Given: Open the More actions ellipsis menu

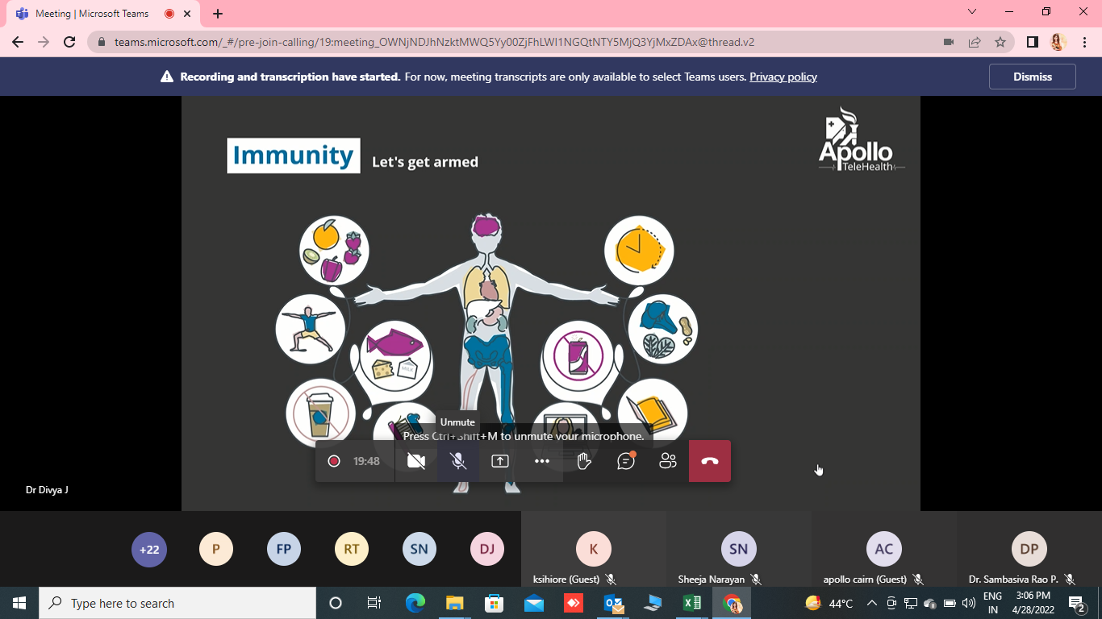Looking at the screenshot, I should tap(542, 461).
